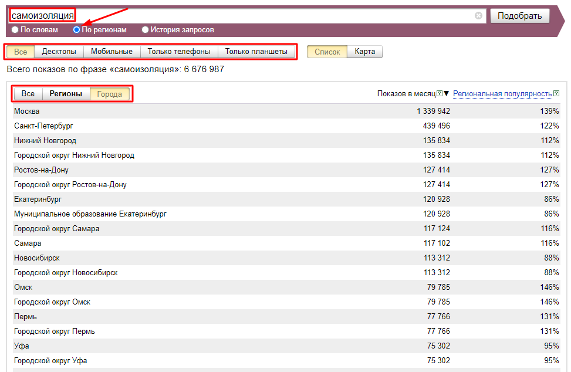Image resolution: width=571 pixels, height=372 pixels.
Task: Click the sort arrow next to "Показов в месяц"
Action: tap(446, 94)
